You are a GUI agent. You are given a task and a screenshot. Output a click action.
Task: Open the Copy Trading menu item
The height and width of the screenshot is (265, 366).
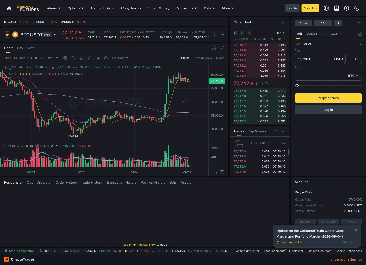click(x=132, y=8)
